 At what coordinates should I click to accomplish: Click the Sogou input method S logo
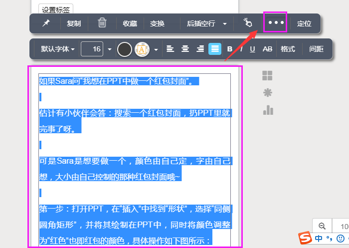pos(305,238)
